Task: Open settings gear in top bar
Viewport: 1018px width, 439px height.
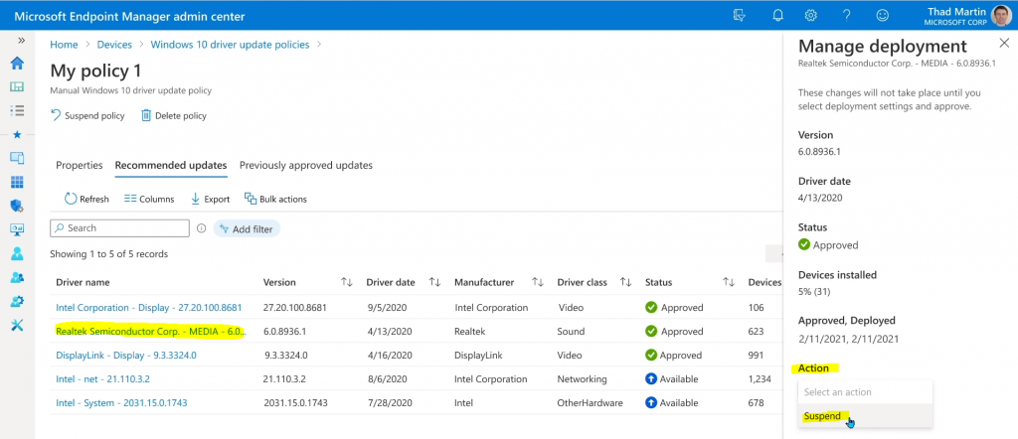Action: pyautogui.click(x=811, y=15)
